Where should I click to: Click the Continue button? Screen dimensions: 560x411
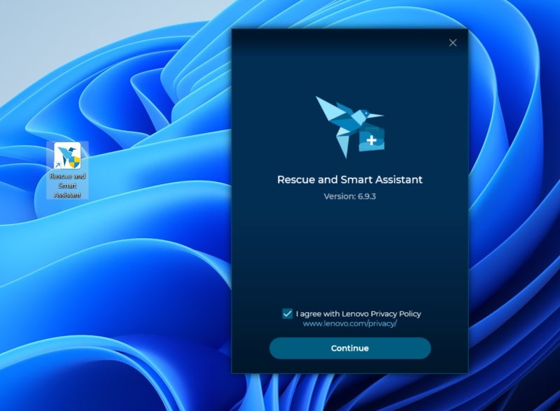tap(350, 348)
